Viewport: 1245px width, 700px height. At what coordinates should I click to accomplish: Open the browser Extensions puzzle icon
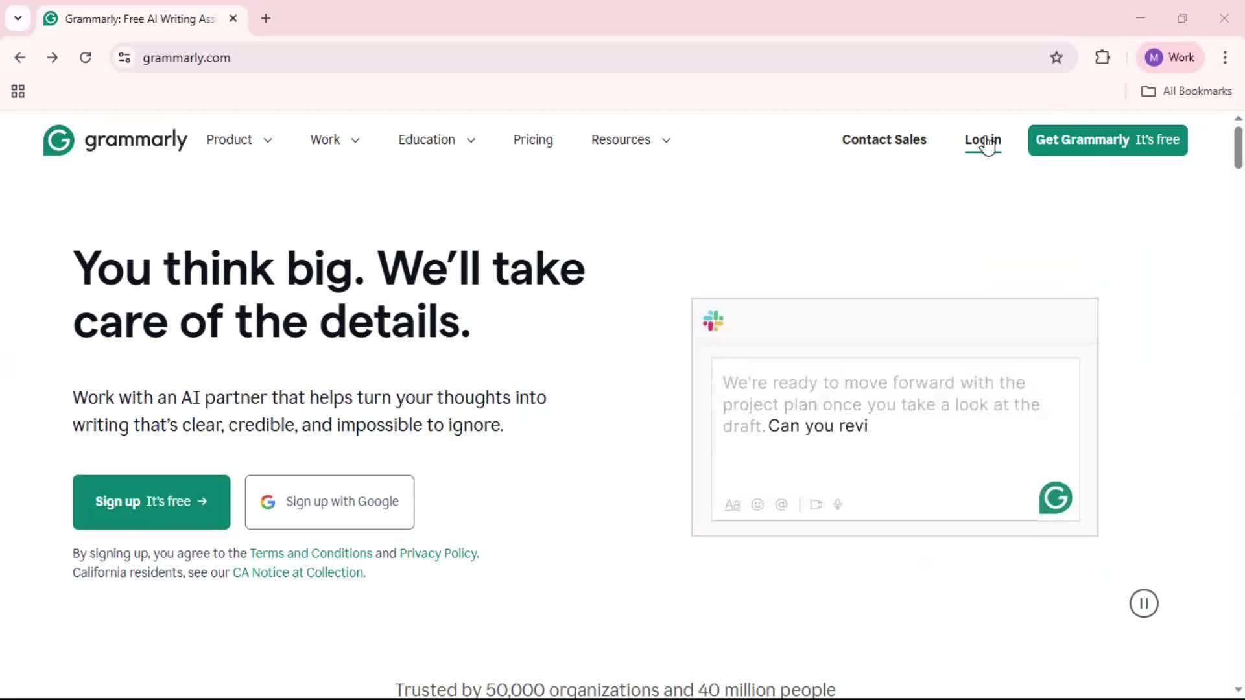point(1102,58)
